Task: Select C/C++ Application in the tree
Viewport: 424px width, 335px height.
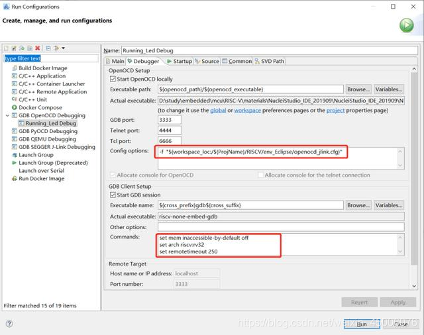Action: point(39,76)
